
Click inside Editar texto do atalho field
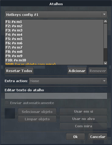(56, 96)
